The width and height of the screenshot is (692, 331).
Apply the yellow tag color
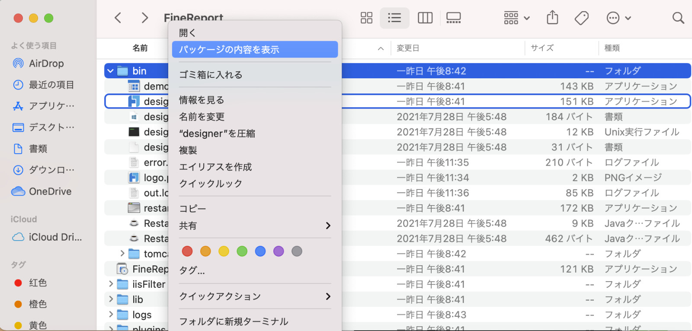coord(224,251)
